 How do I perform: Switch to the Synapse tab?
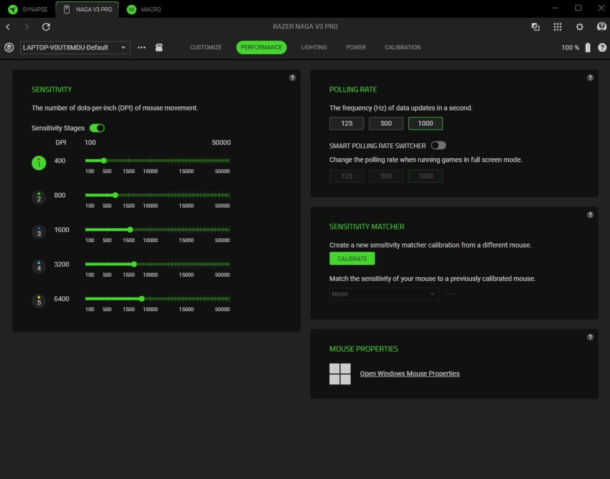27,10
